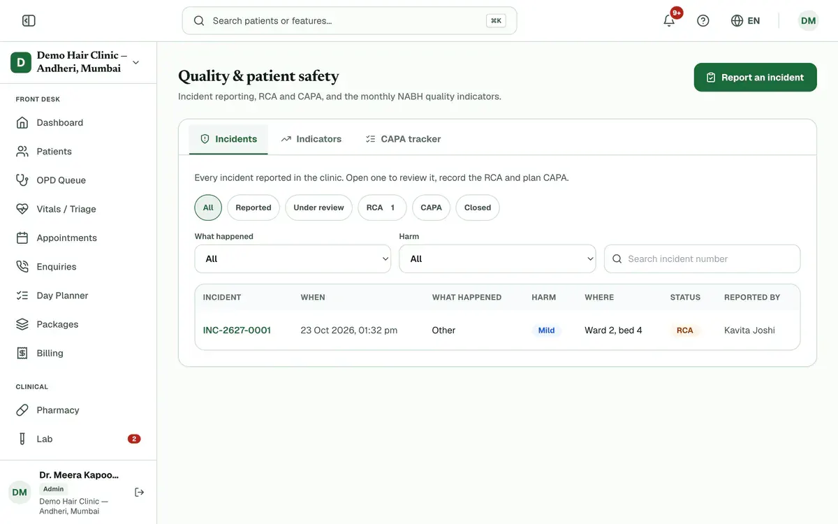Click the Pharmacy pill icon
Screen dimensions: 838x524
click(22, 410)
